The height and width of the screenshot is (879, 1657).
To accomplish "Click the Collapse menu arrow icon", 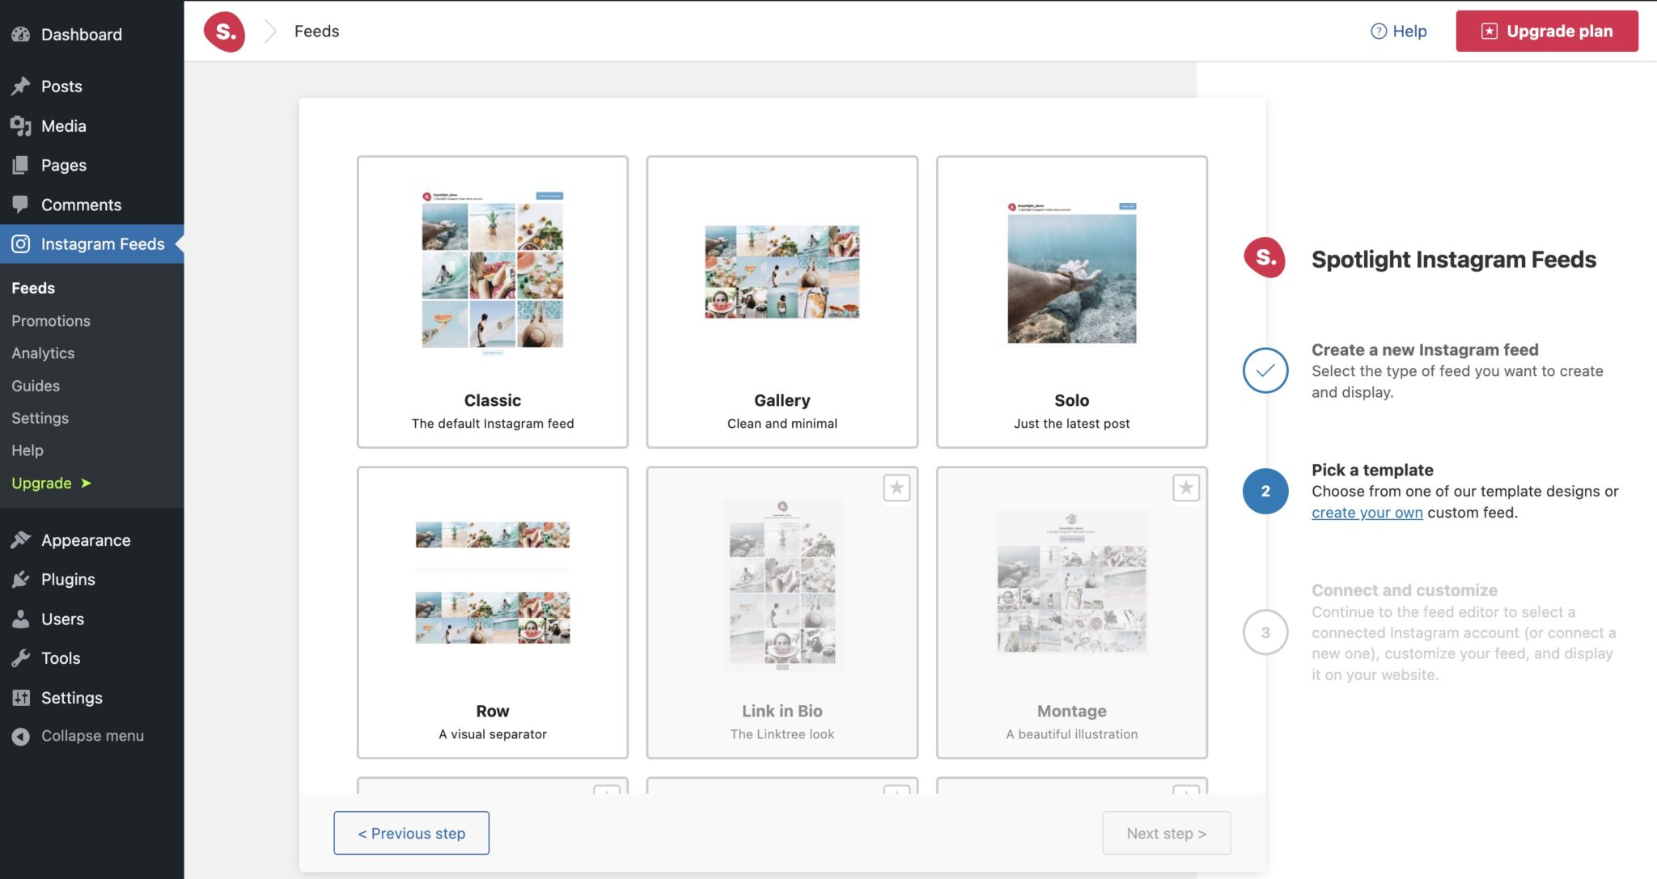I will [21, 736].
